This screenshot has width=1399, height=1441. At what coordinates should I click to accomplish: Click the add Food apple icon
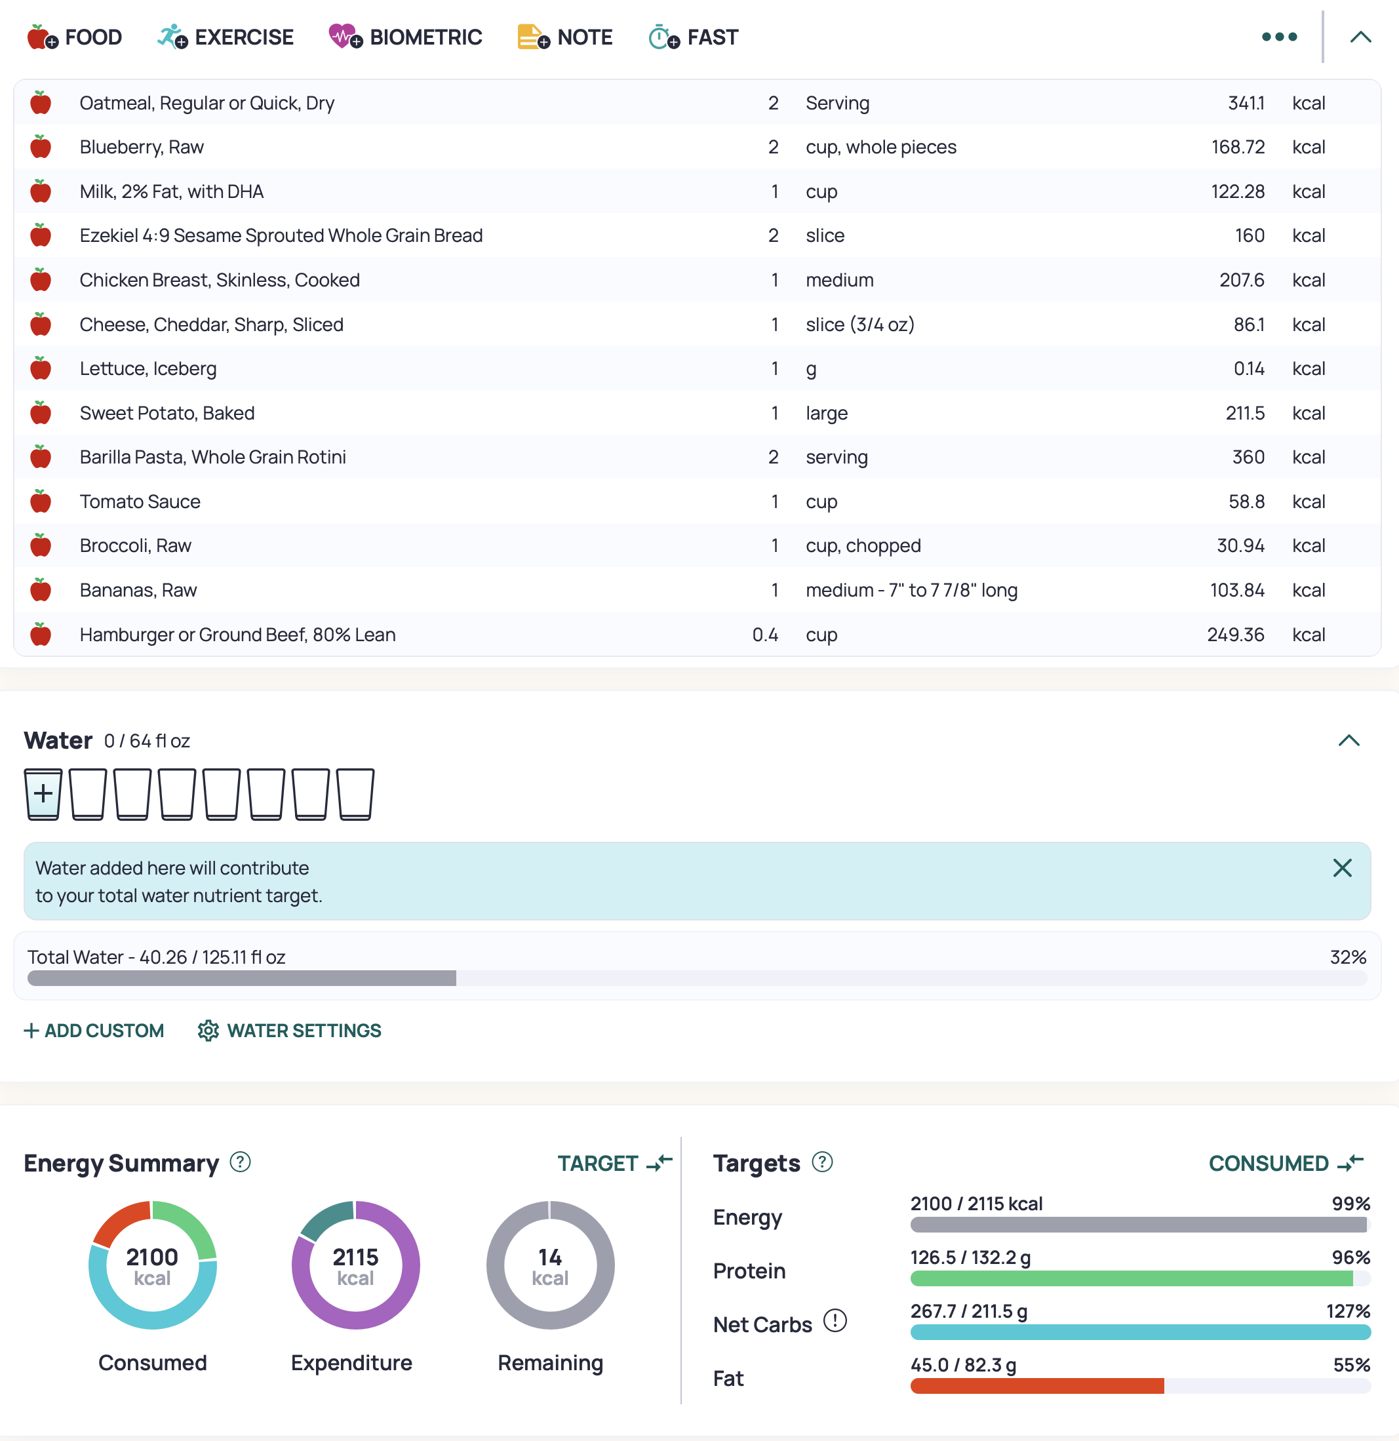click(42, 37)
